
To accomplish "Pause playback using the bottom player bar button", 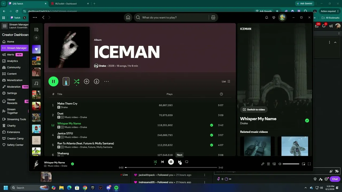I will pos(171,162).
